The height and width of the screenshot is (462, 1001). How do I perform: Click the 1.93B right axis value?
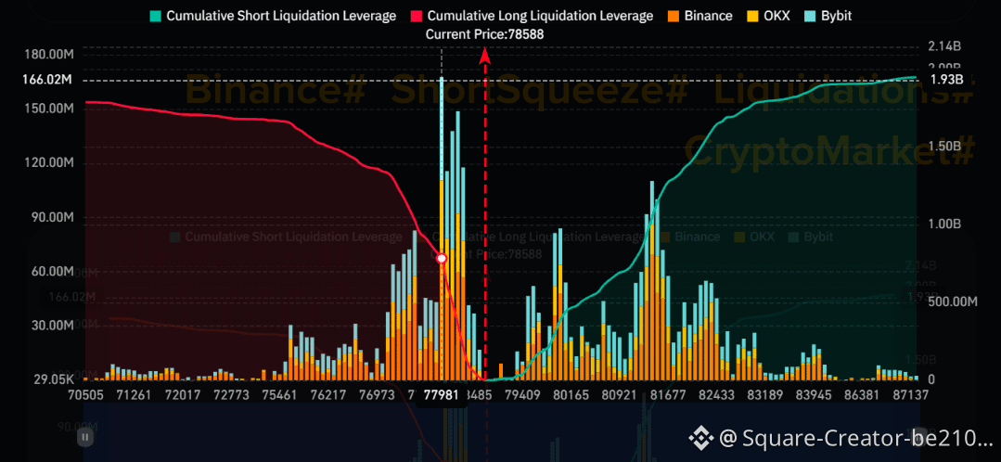946,80
